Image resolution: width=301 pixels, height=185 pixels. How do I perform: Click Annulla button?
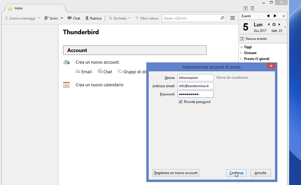260,173
